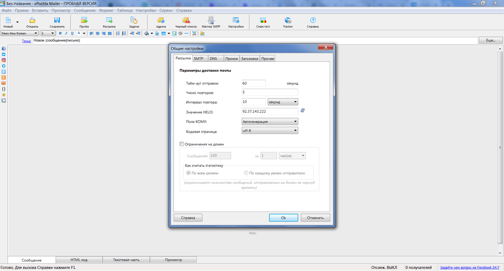Click the Тайм-аут отправки input field
Image resolution: width=504 pixels, height=271 pixels.
254,83
